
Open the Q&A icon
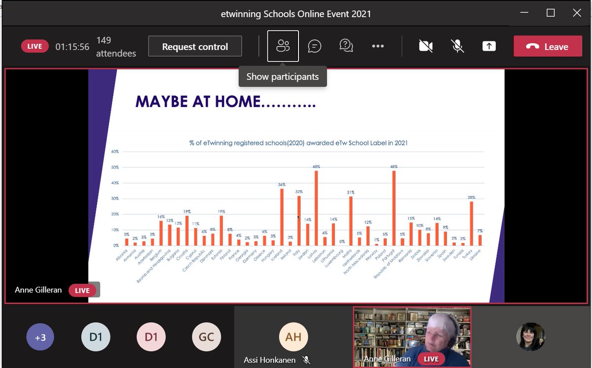pos(346,46)
